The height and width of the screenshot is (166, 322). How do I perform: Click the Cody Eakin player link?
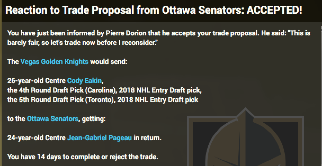pyautogui.click(x=84, y=81)
